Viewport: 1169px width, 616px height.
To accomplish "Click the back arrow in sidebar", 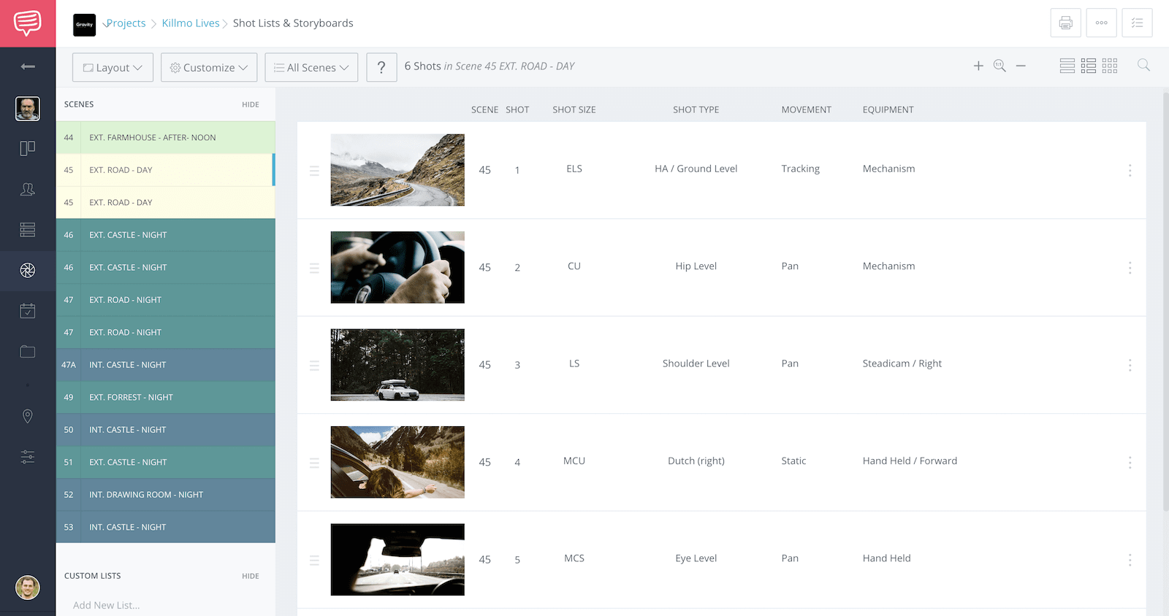I will (28, 66).
